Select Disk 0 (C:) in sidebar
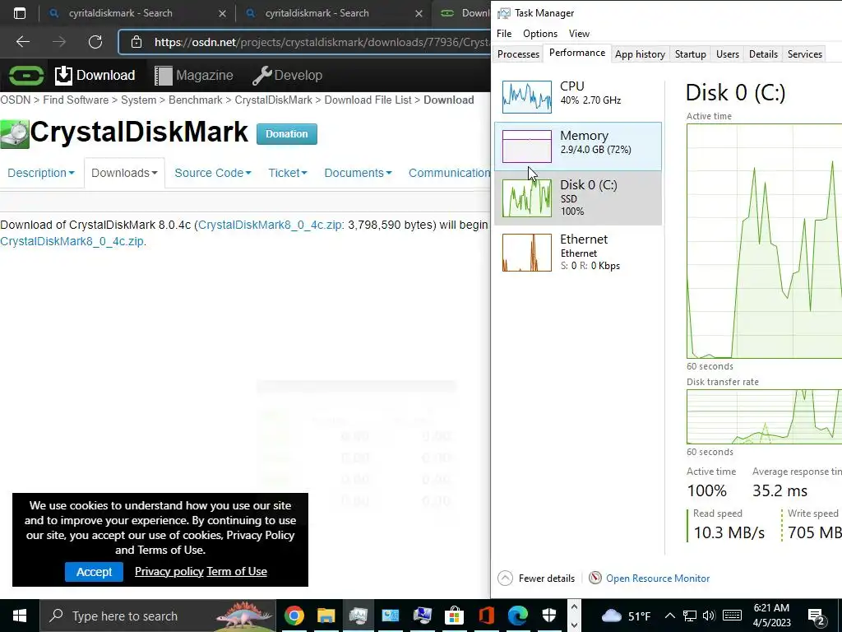842x632 pixels. [578, 197]
